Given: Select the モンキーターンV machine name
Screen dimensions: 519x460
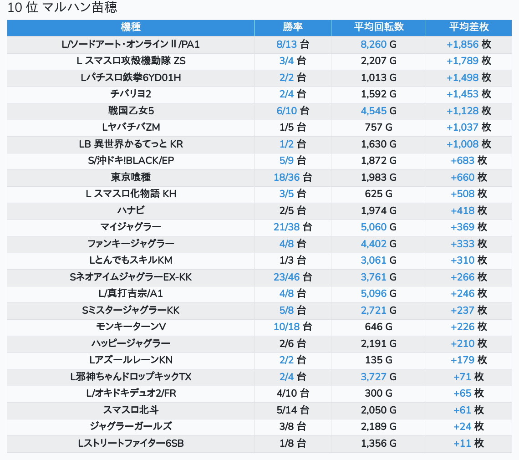Looking at the screenshot, I should point(131,327).
